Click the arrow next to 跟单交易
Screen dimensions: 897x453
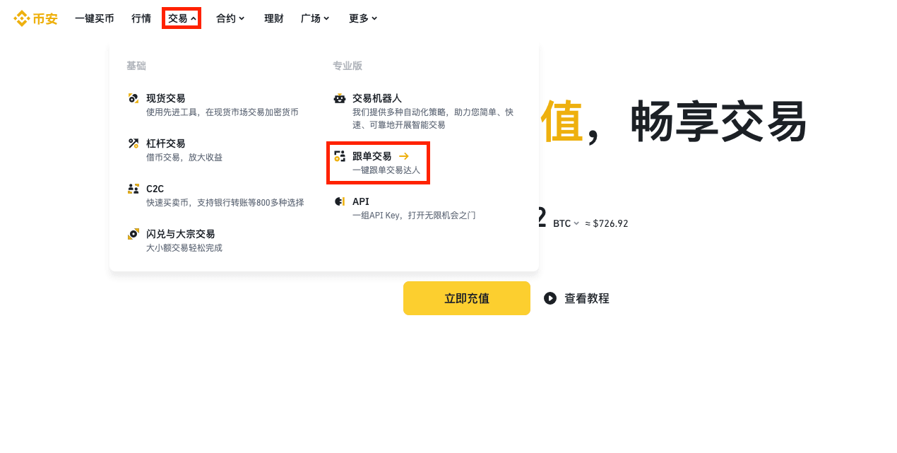point(404,156)
